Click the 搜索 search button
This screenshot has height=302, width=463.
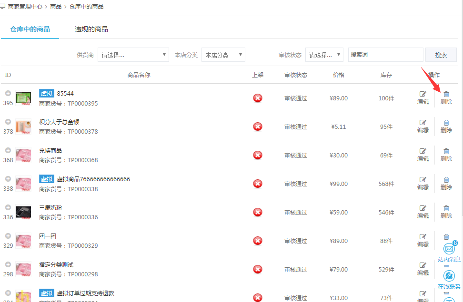pyautogui.click(x=441, y=55)
